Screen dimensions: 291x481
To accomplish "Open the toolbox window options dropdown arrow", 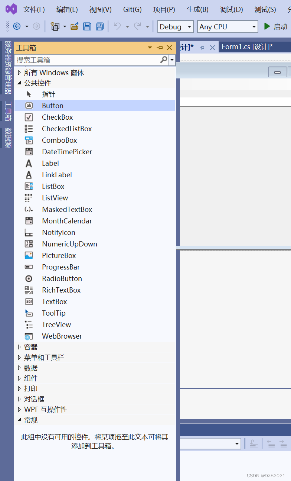I will click(x=150, y=48).
